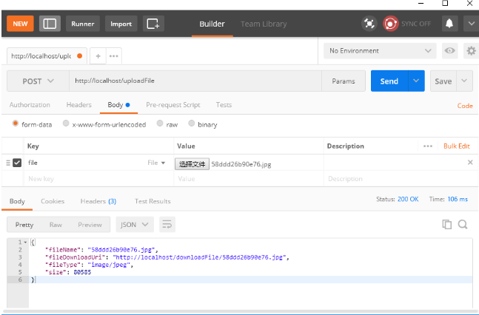The width and height of the screenshot is (479, 315).
Task: Click the request URL field
Action: pos(195,81)
